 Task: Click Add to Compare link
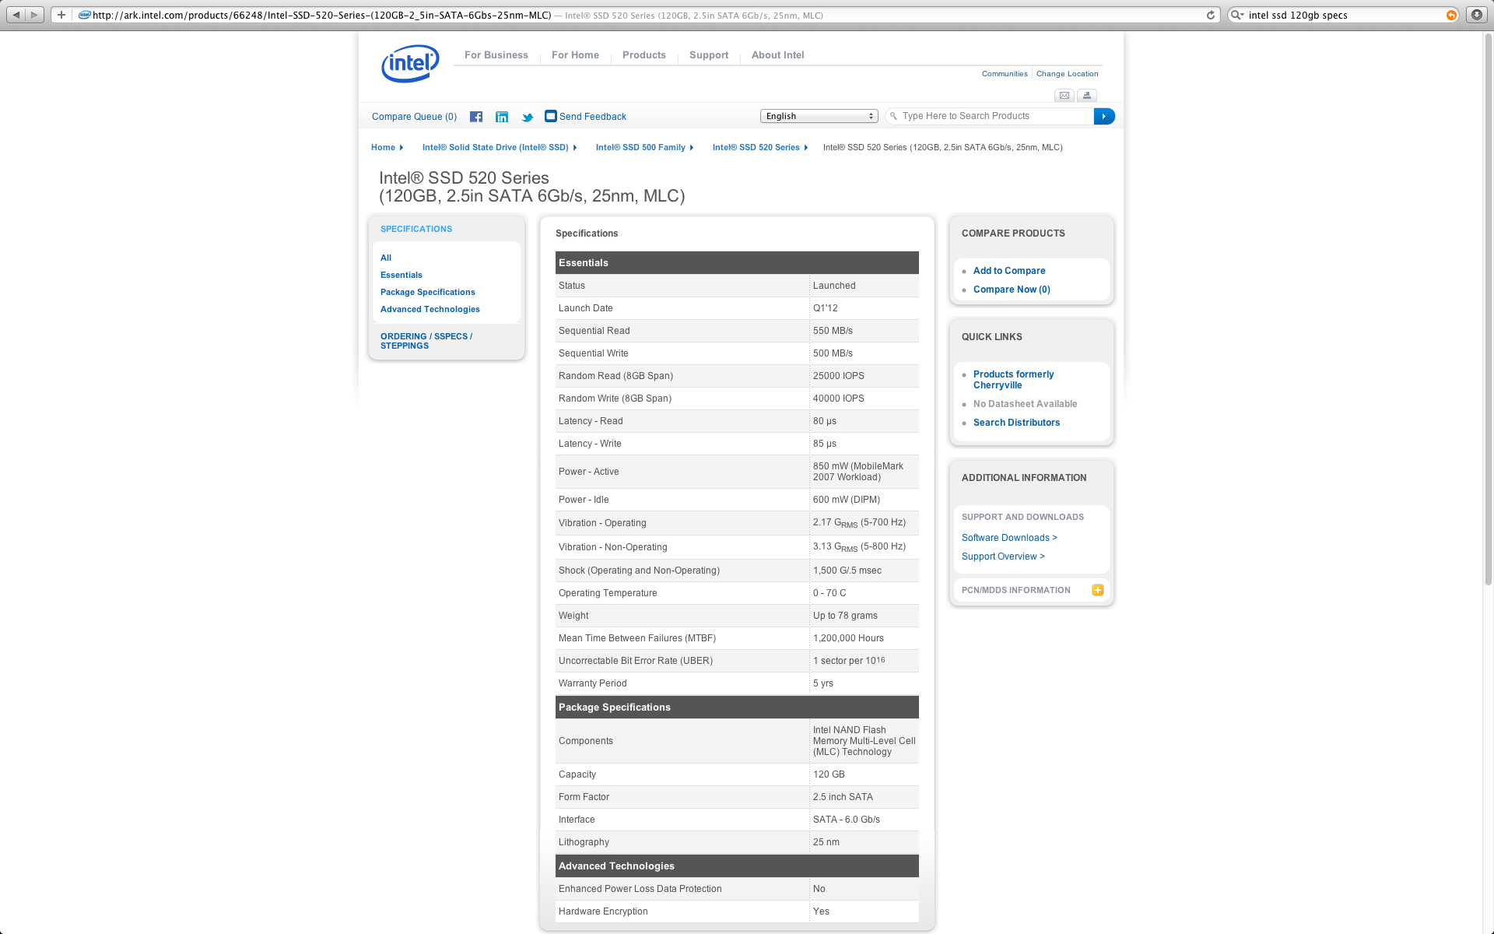tap(1008, 271)
